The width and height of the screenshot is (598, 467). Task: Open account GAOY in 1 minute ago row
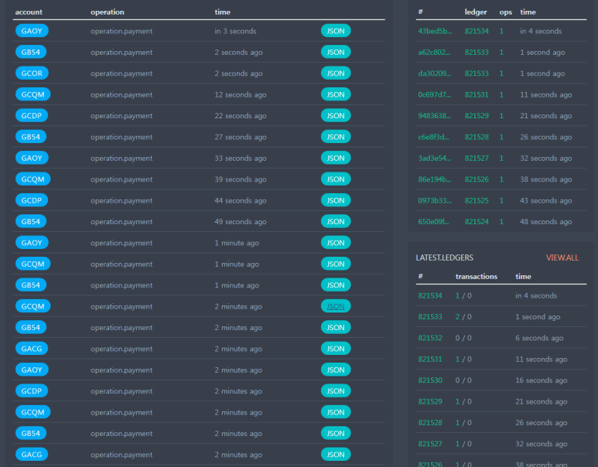point(32,243)
